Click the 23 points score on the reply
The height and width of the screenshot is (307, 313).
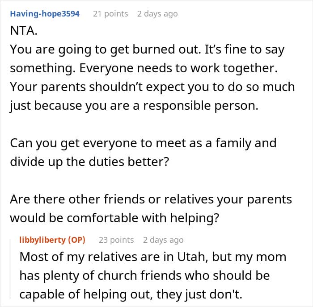tap(116, 240)
